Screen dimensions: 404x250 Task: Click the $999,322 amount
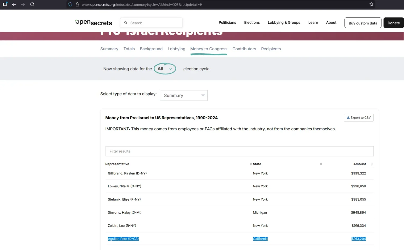point(358,173)
